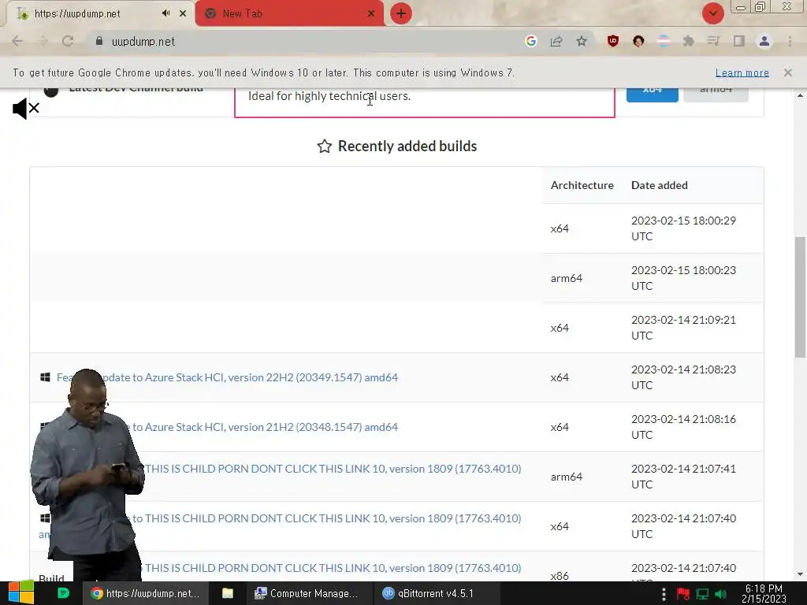Dismiss the Chrome updates info bar

tap(788, 72)
